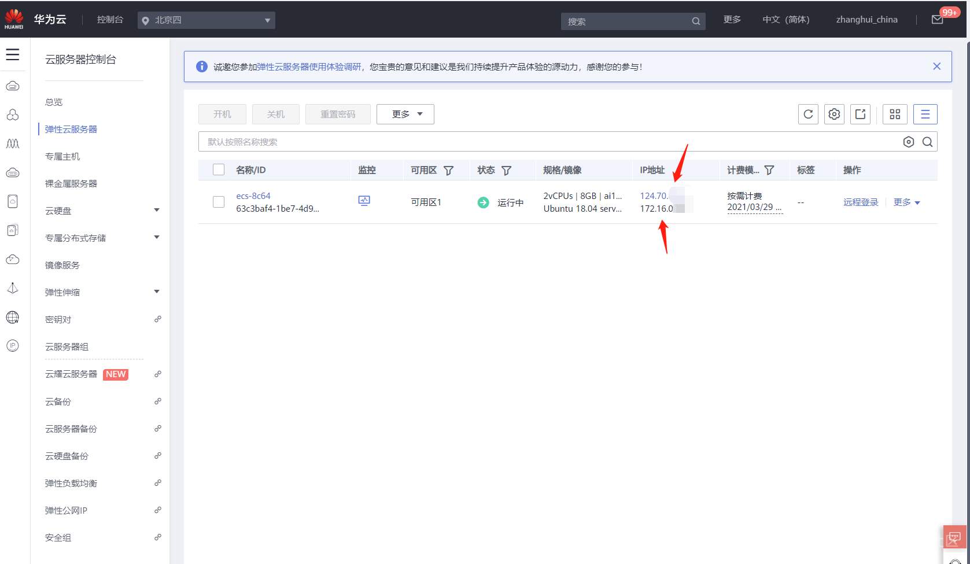The width and height of the screenshot is (970, 564).
Task: Click the 124.70 public IP address
Action: pos(655,196)
